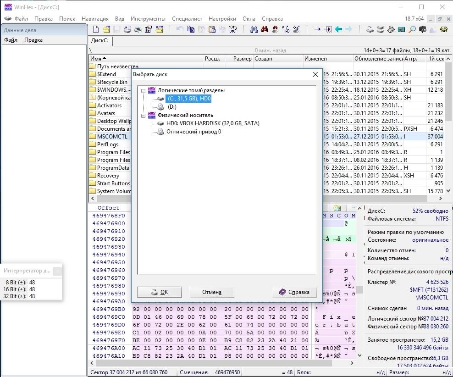The height and width of the screenshot is (377, 453).
Task: Open the Специалист menu
Action: coord(187,19)
